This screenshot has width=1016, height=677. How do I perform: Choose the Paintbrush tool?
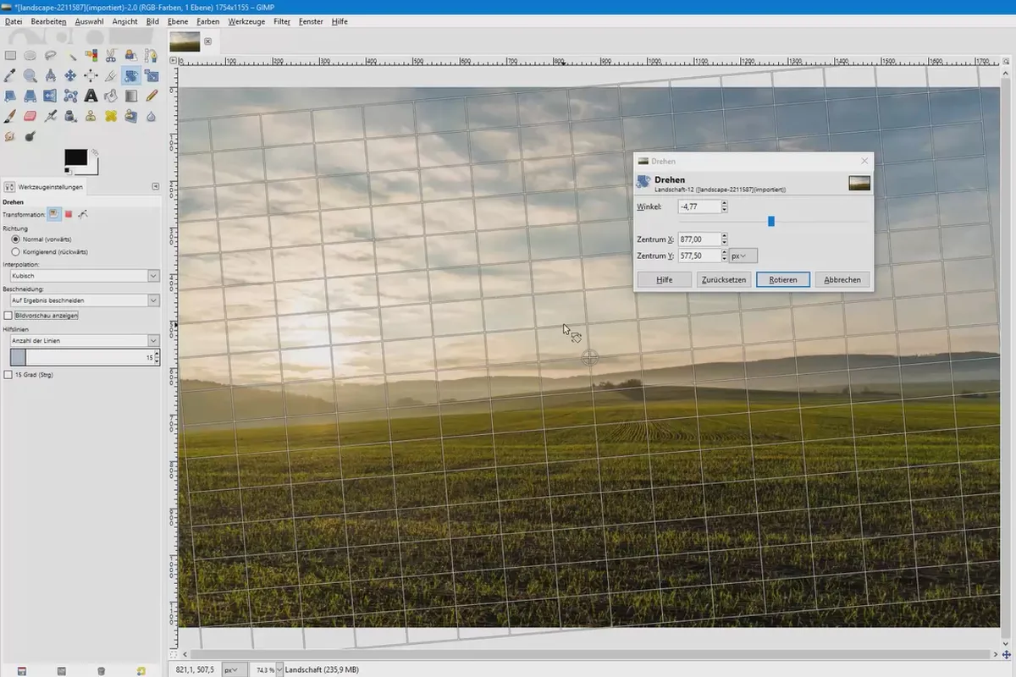pyautogui.click(x=9, y=116)
